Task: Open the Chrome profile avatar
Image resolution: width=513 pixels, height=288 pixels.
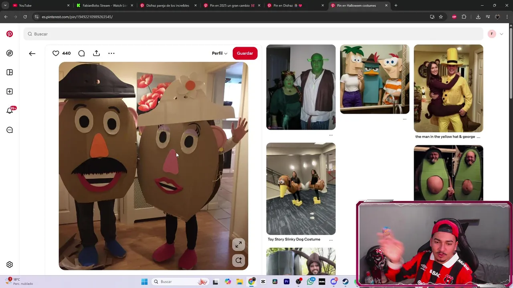Action: [x=497, y=17]
